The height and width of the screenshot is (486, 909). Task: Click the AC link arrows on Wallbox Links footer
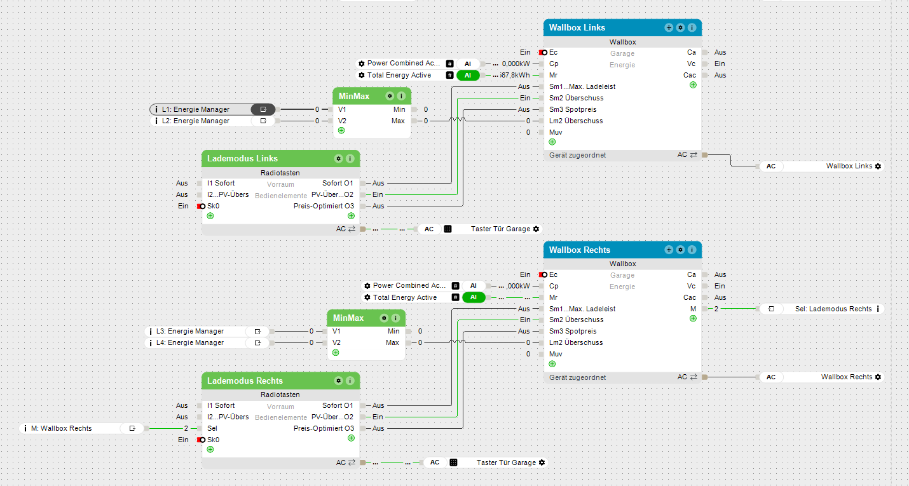[694, 155]
